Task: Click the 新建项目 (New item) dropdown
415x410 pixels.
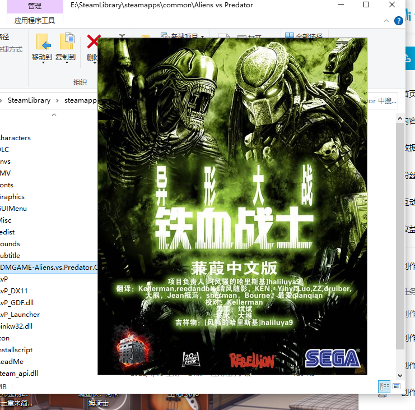Action: coord(183,36)
